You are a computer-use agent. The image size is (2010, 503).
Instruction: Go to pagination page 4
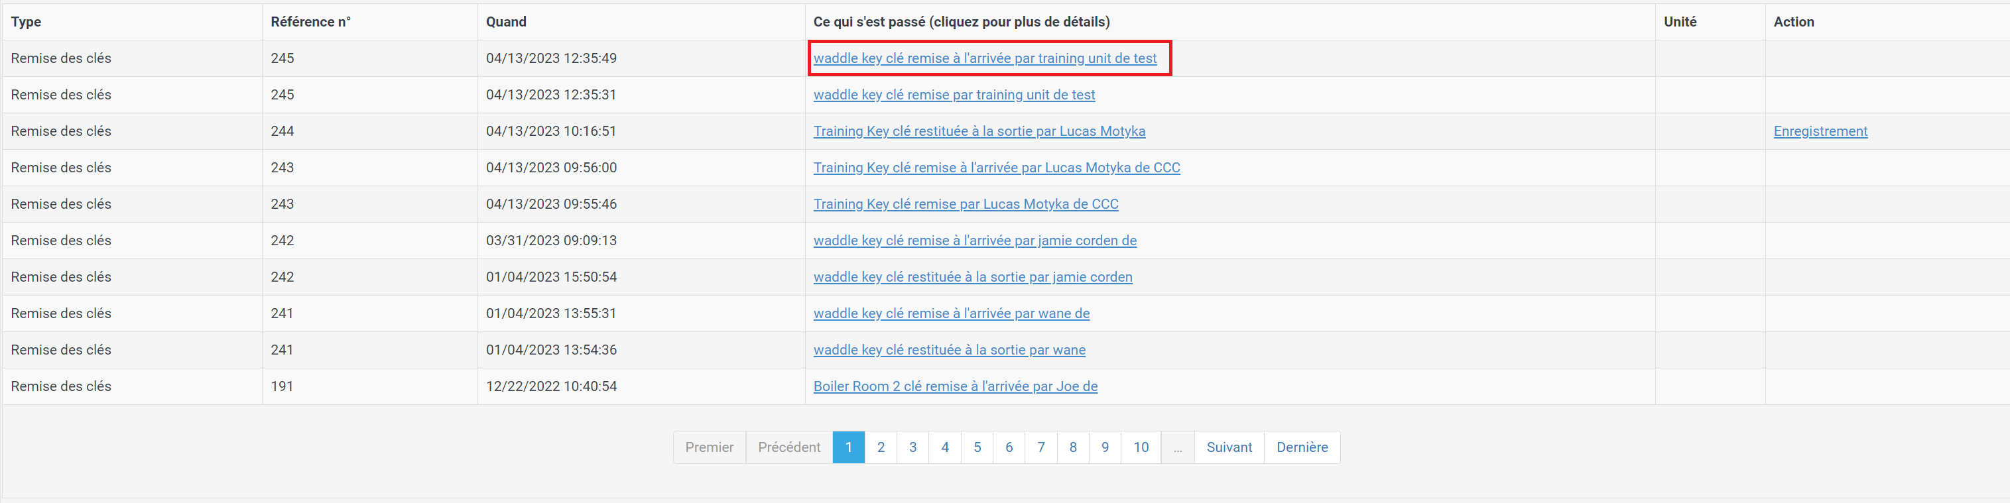tap(945, 447)
